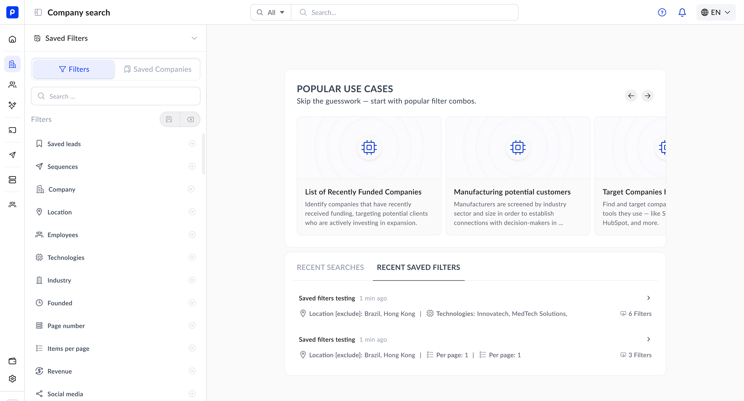Image resolution: width=744 pixels, height=401 pixels.
Task: Open the All search scope dropdown
Action: (271, 13)
